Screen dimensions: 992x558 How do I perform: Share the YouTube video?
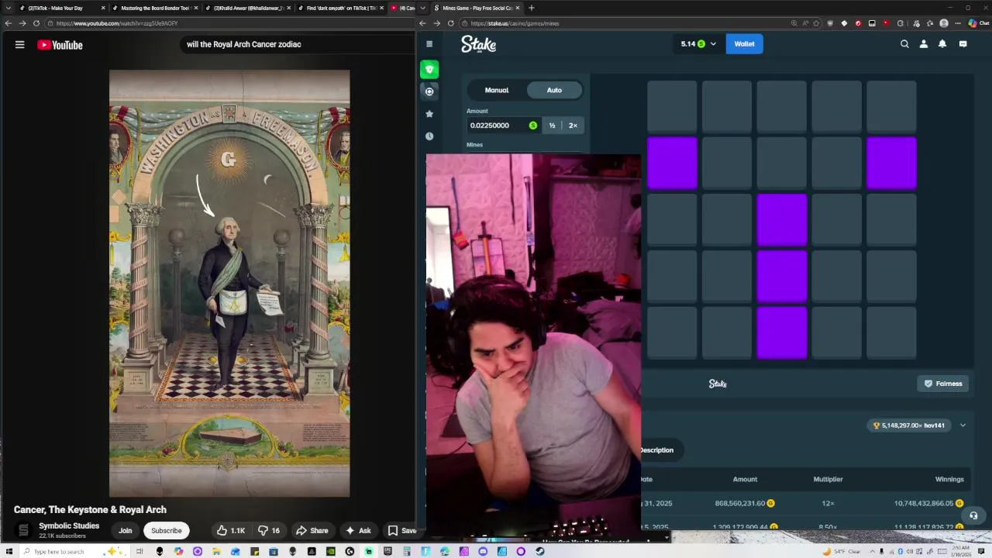coord(312,531)
